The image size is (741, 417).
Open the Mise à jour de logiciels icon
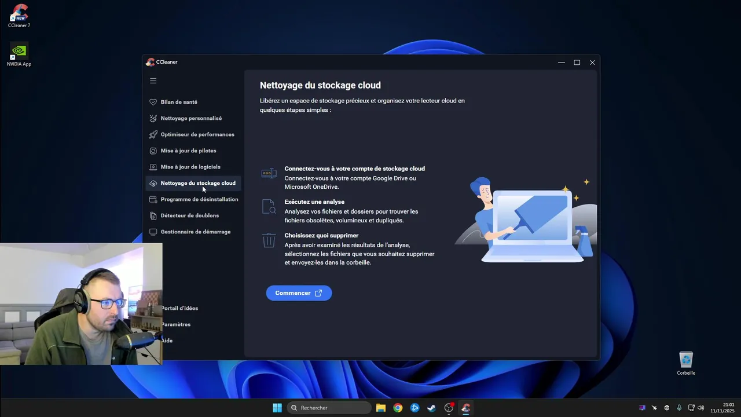[x=153, y=167]
